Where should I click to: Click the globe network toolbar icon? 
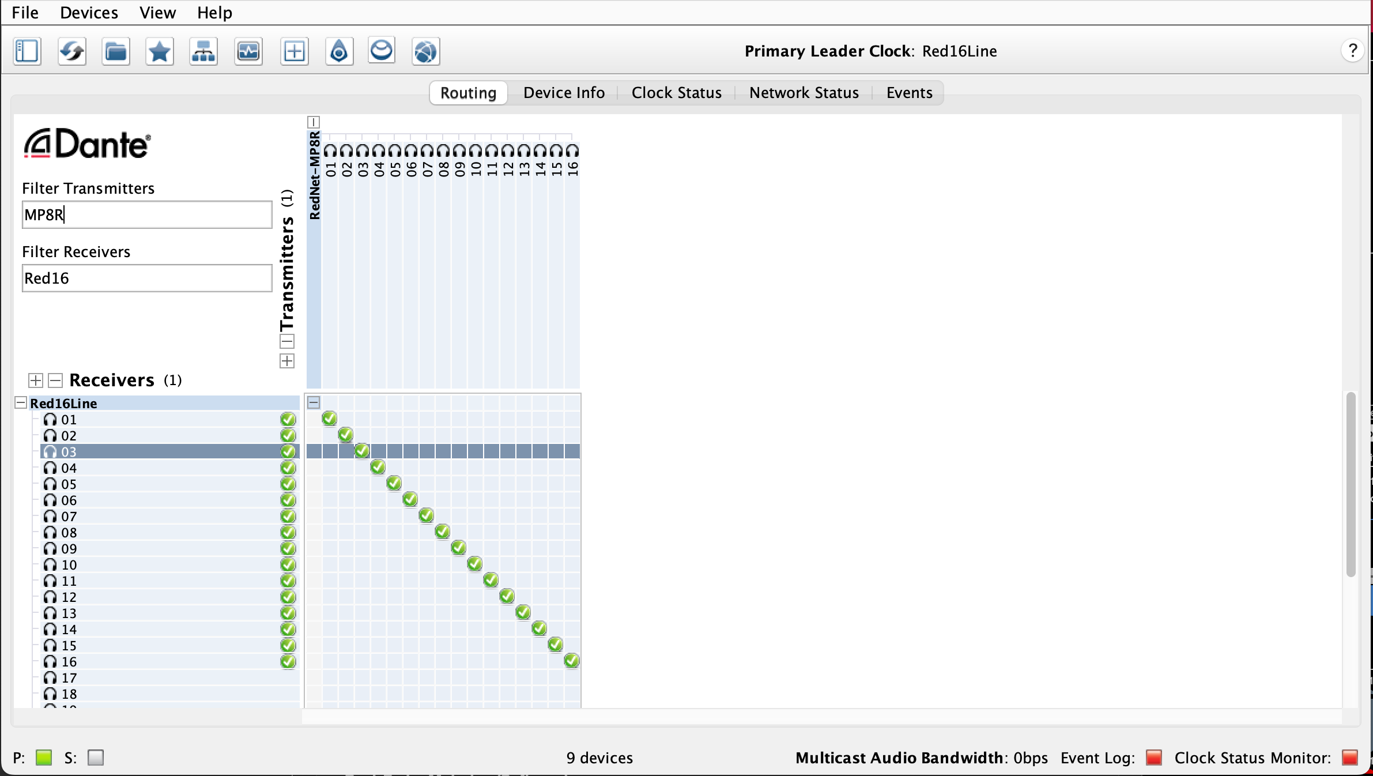click(x=426, y=51)
